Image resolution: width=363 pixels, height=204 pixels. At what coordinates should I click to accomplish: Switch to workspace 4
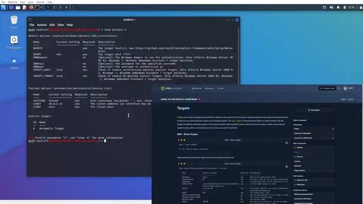[x=66, y=7]
